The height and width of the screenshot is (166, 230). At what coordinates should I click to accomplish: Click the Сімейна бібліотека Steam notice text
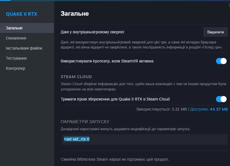coord(115,159)
